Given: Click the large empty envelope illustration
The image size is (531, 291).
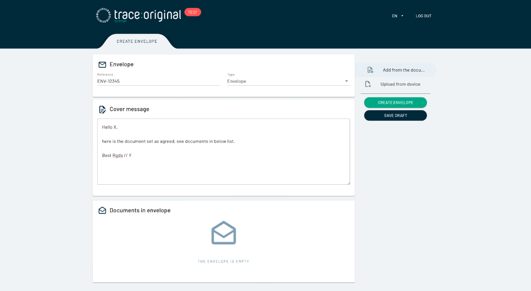Looking at the screenshot, I should click(224, 233).
